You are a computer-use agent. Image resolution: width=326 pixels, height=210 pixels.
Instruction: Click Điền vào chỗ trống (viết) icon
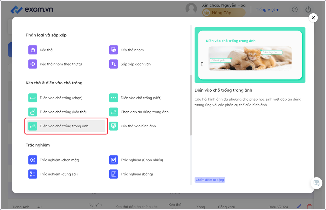tap(114, 98)
